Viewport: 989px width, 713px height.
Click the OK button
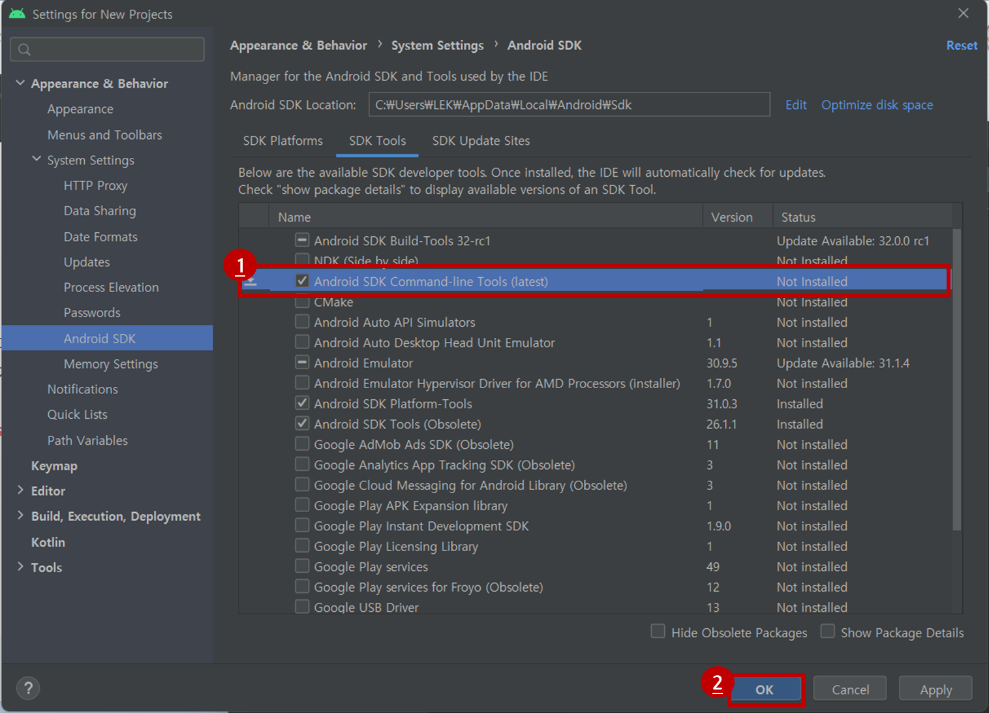pyautogui.click(x=765, y=690)
